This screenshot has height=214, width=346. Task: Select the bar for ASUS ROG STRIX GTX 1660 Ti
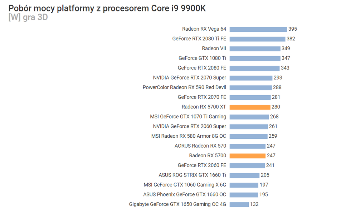tap(244, 175)
